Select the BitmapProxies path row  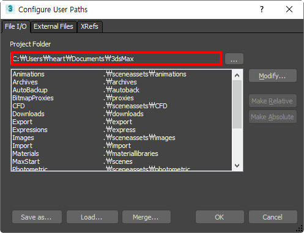[x=122, y=98]
